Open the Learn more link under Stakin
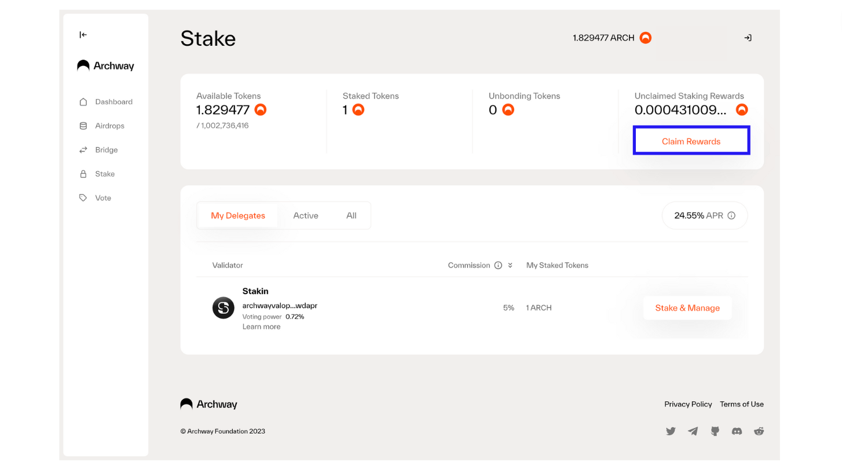The height and width of the screenshot is (469, 842). tap(261, 327)
